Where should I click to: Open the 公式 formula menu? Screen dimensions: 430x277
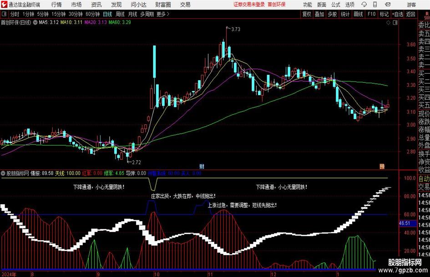(x=336, y=5)
